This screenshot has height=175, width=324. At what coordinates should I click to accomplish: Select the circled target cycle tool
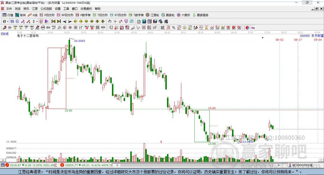point(65,28)
